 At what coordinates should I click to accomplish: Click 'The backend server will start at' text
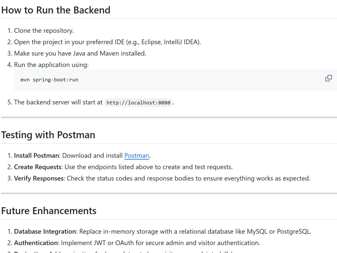58,102
